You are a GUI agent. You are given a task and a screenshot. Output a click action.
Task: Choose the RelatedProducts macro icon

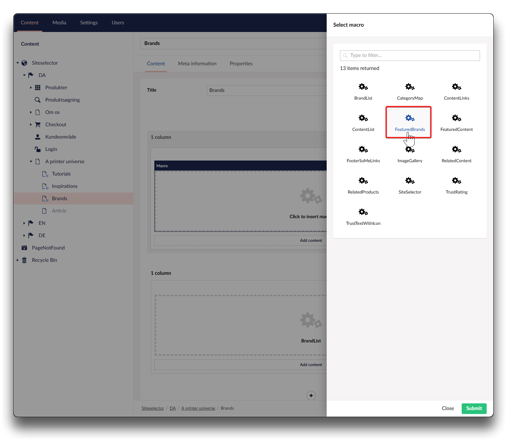pyautogui.click(x=363, y=181)
